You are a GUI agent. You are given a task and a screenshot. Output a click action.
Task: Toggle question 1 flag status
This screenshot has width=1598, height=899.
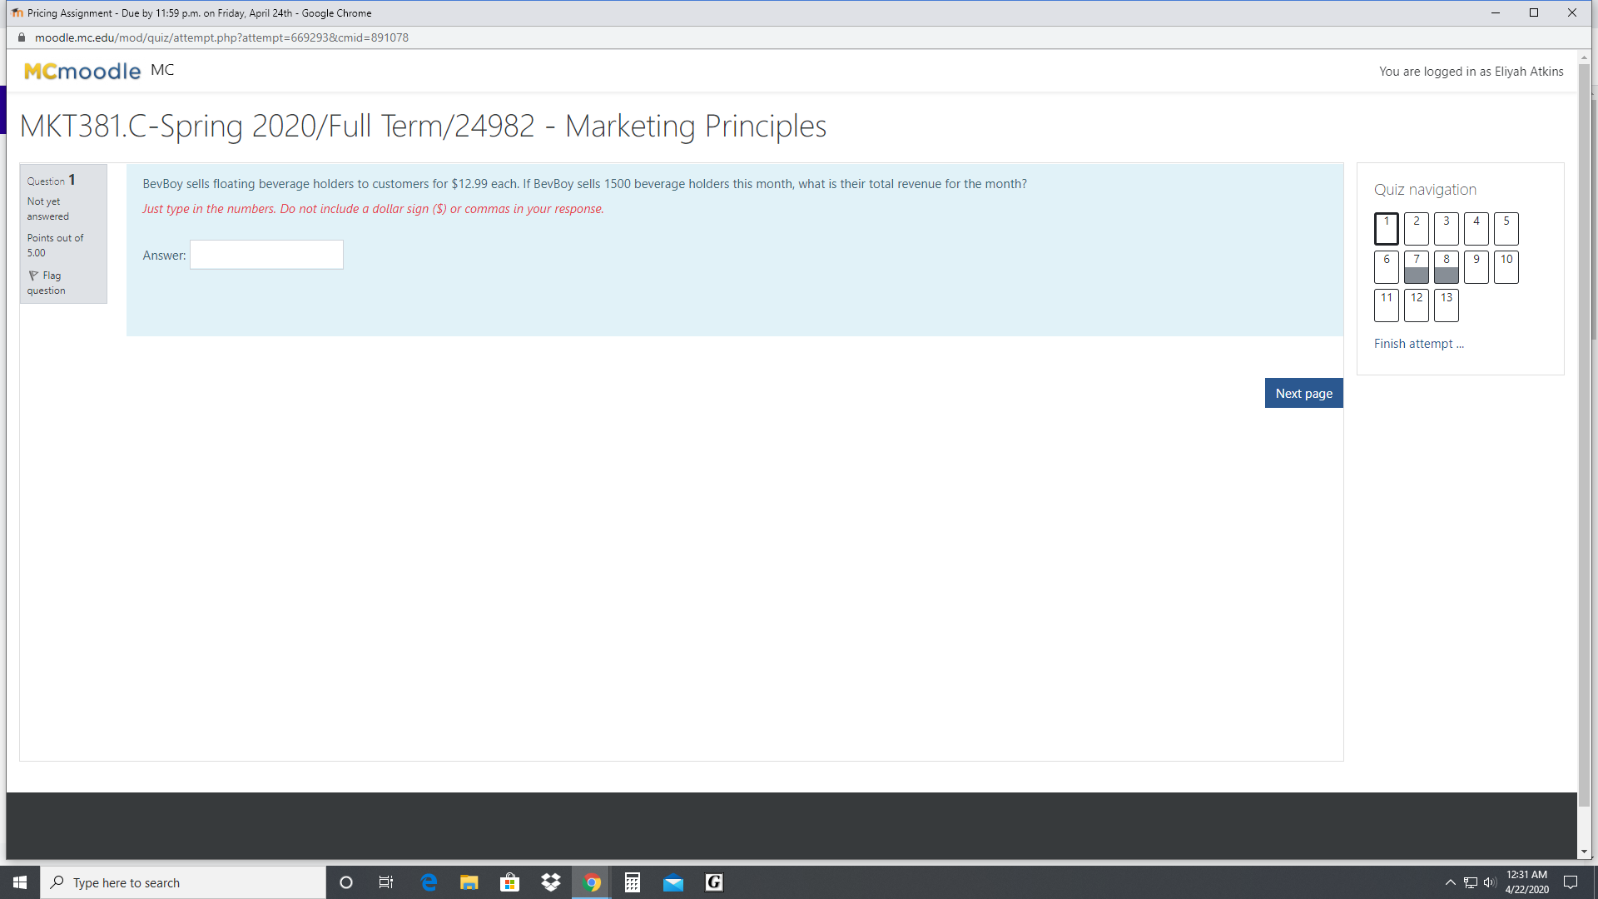click(x=45, y=281)
